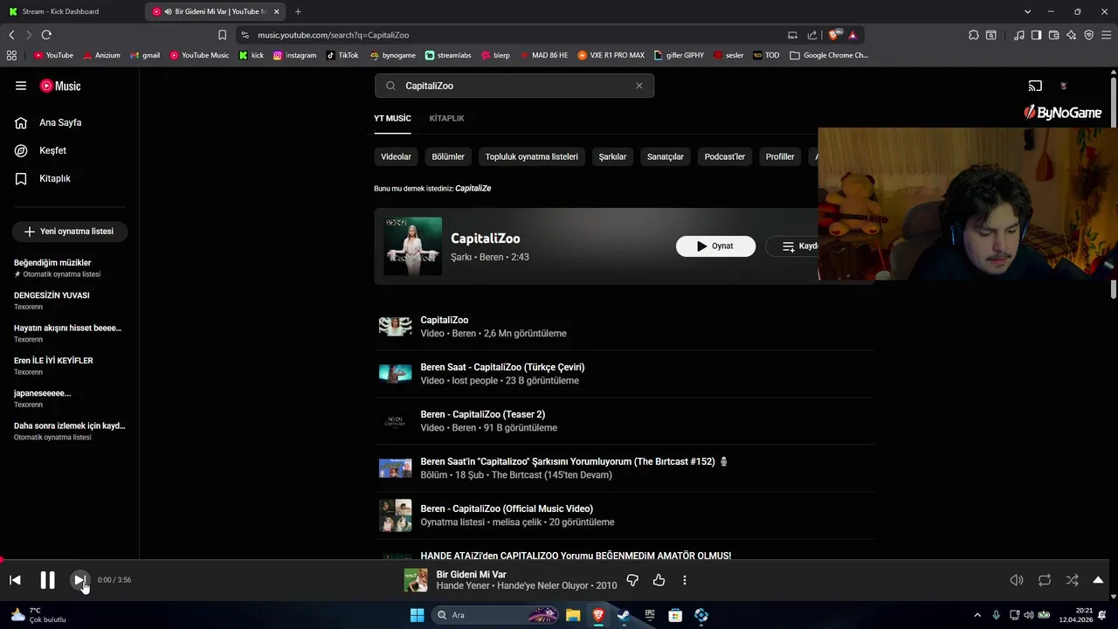Skip to previous track
The height and width of the screenshot is (629, 1118).
pos(15,580)
